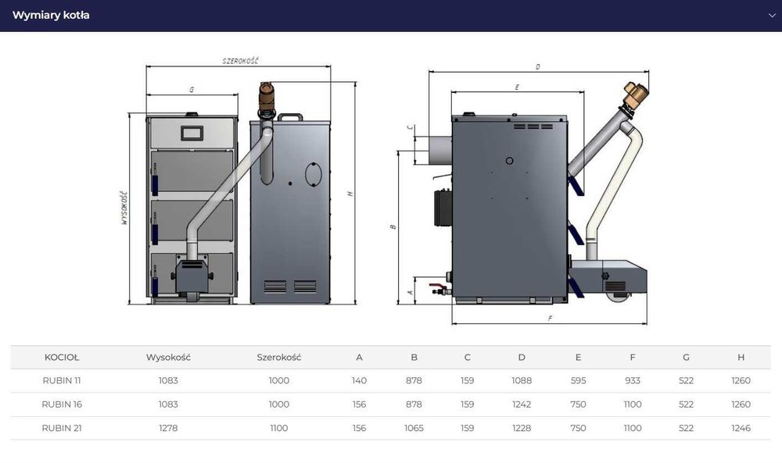782x463 pixels.
Task: Click the brass feeder motor atop the side-view pipe
Action: (x=635, y=94)
